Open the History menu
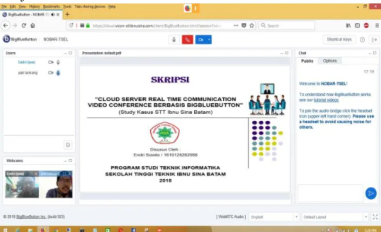The height and width of the screenshot is (232, 381). pos(34,7)
